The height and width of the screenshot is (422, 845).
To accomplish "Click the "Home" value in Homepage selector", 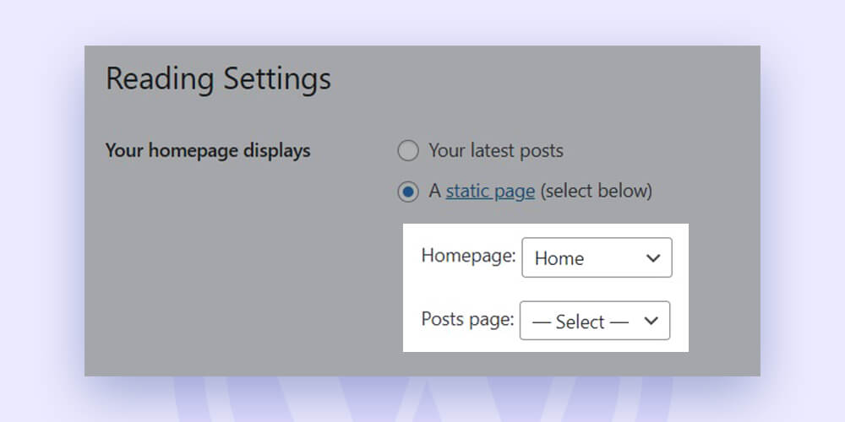I will (559, 259).
